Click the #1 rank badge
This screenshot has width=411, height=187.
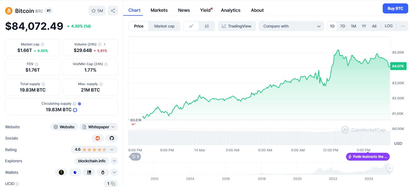click(x=49, y=11)
